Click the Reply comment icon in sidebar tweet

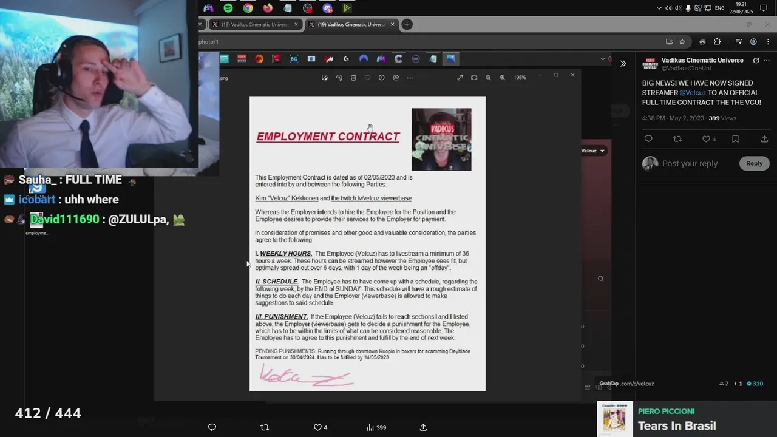tap(648, 139)
